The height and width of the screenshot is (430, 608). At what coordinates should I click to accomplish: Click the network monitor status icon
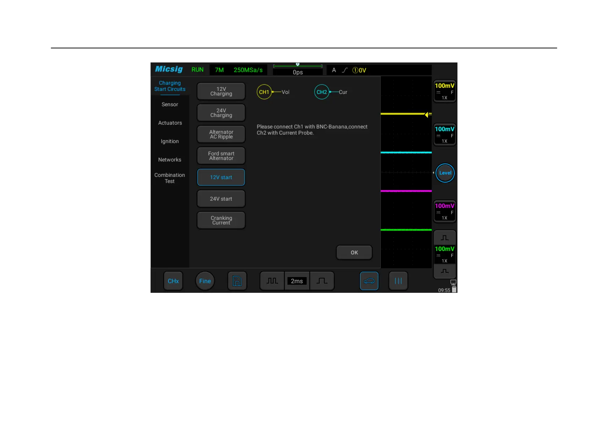coord(453,282)
